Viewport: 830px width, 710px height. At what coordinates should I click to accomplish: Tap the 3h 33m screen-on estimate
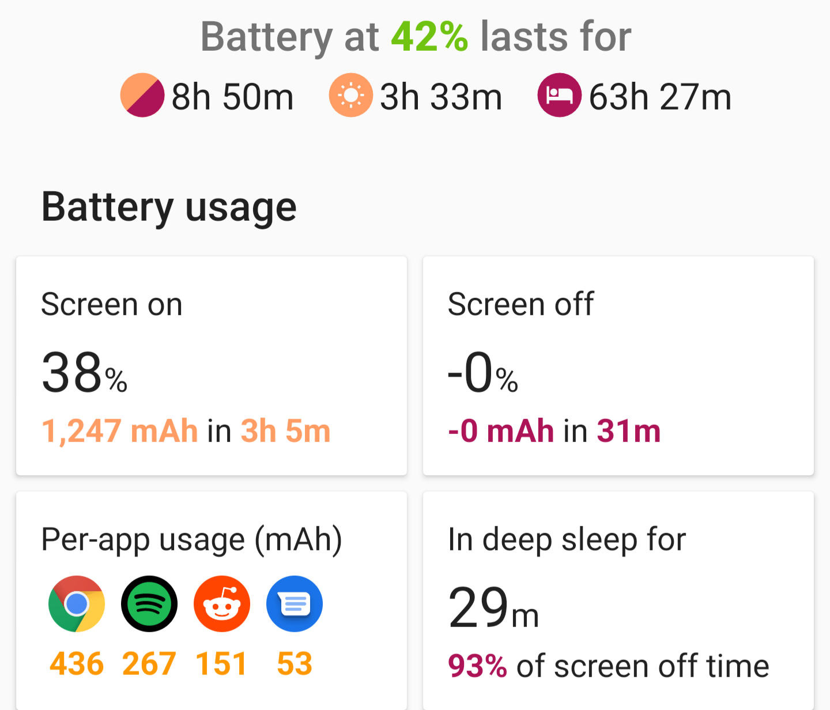coord(442,96)
